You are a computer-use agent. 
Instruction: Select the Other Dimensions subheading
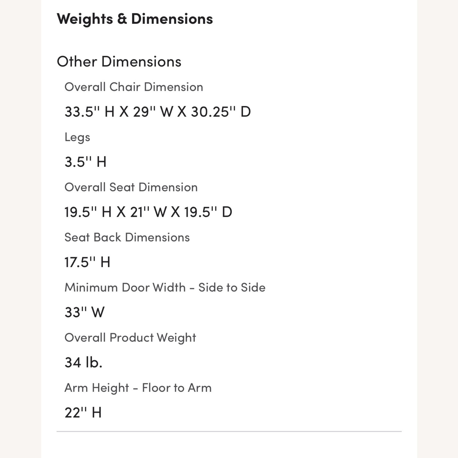(119, 62)
